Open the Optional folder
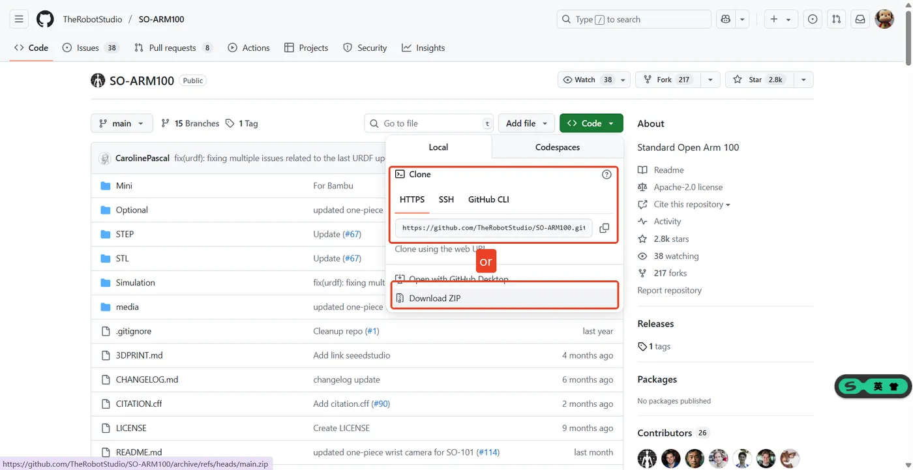 132,210
